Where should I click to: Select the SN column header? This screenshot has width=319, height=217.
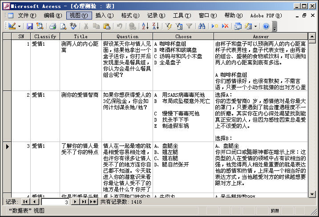21,36
